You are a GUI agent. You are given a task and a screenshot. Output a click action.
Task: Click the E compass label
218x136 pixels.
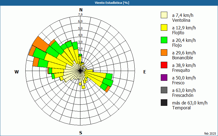[145, 72]
